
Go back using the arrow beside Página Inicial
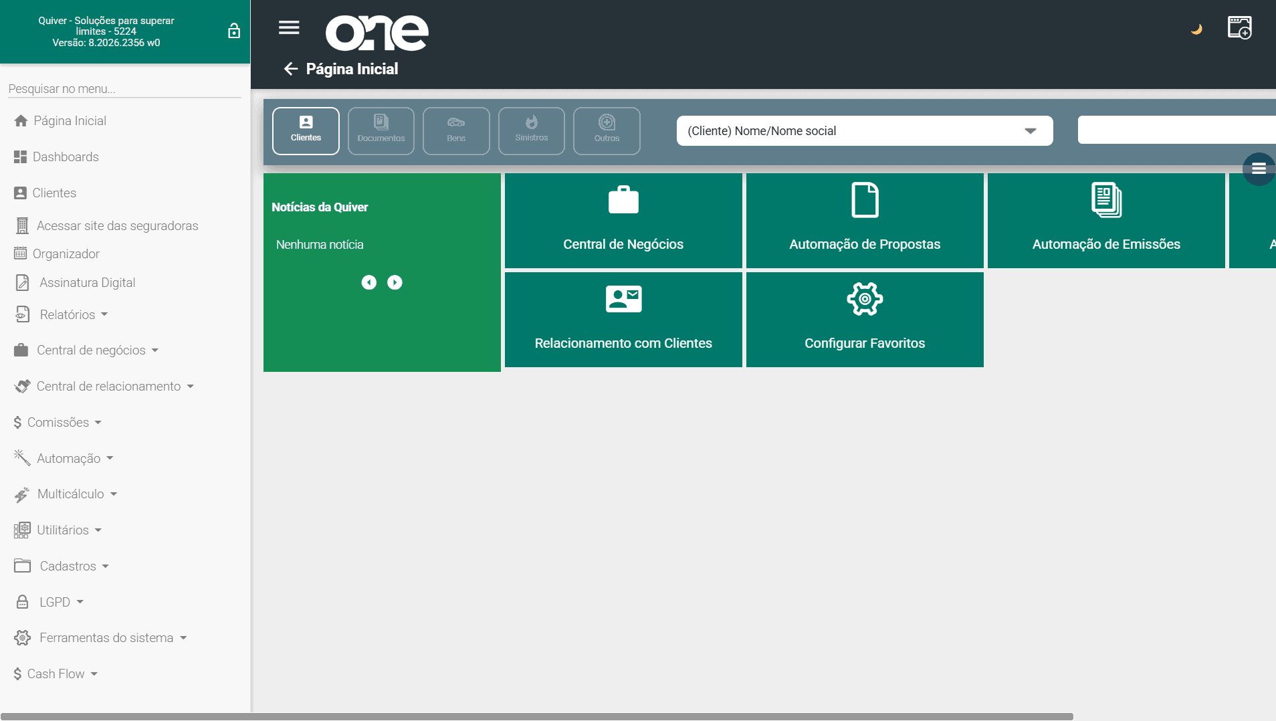click(290, 69)
